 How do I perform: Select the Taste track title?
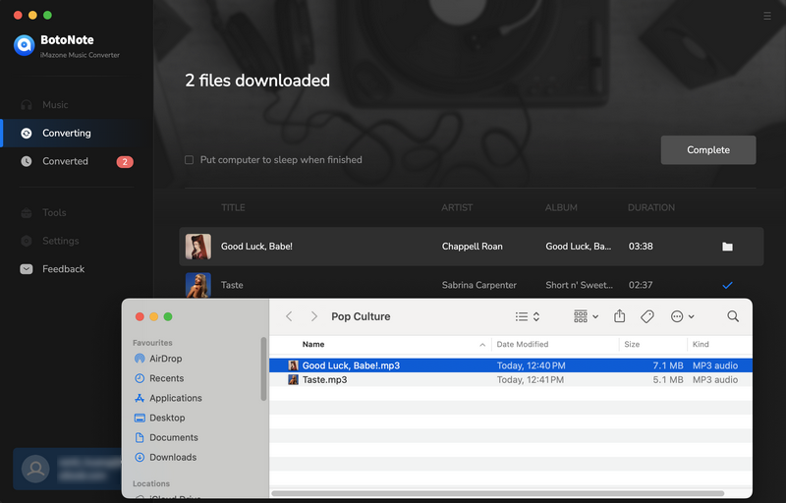[x=232, y=285]
